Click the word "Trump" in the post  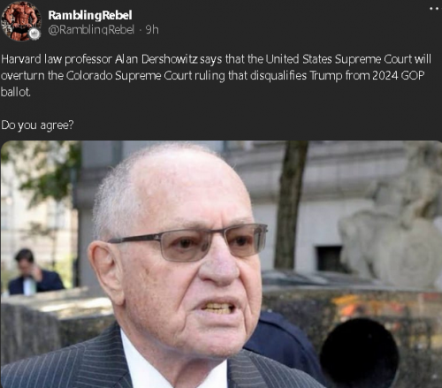[326, 76]
